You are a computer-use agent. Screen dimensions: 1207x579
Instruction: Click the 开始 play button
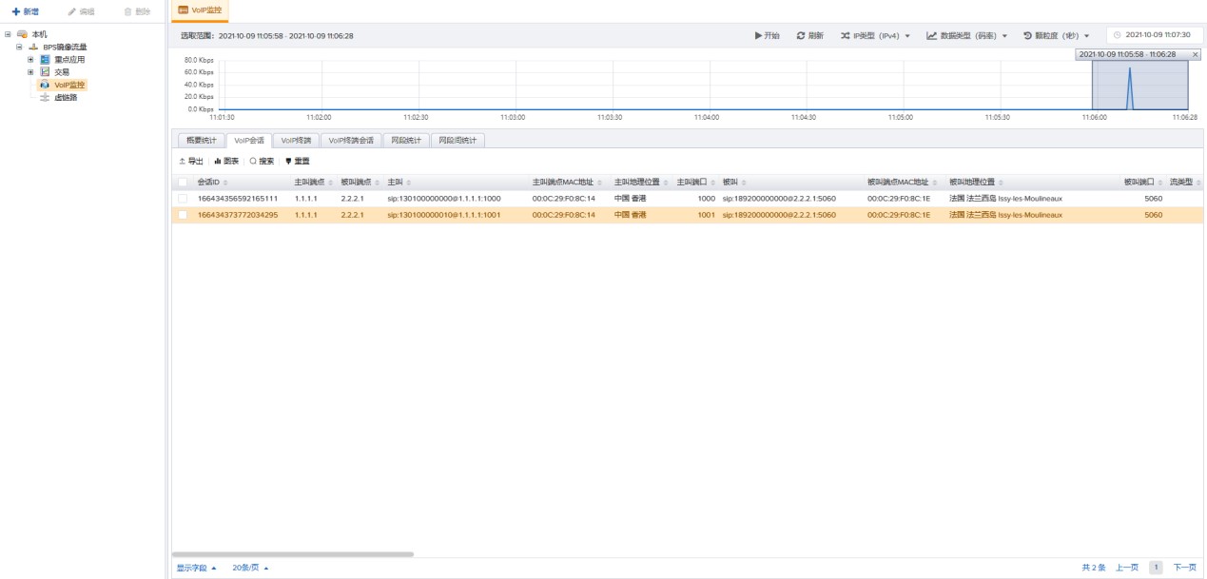tap(768, 35)
